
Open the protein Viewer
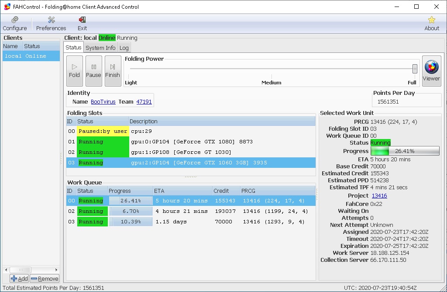click(431, 71)
